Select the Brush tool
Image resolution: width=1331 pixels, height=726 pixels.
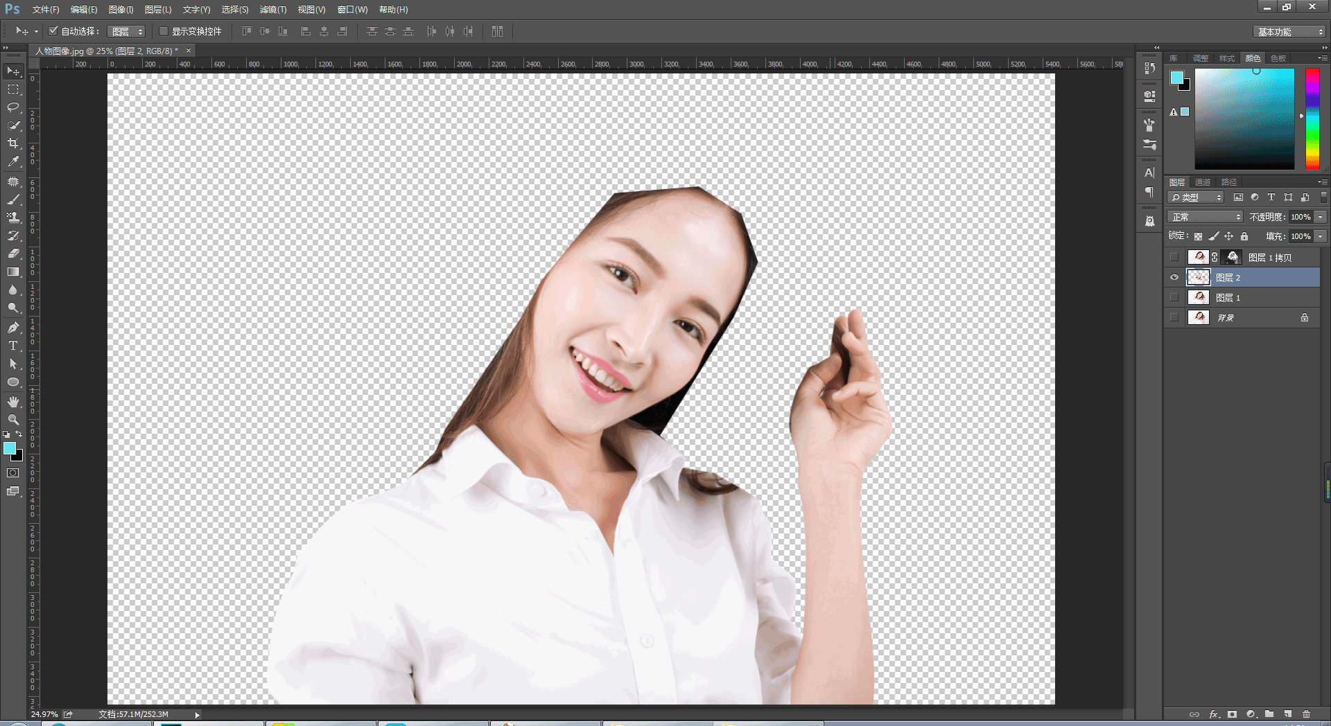[x=13, y=200]
